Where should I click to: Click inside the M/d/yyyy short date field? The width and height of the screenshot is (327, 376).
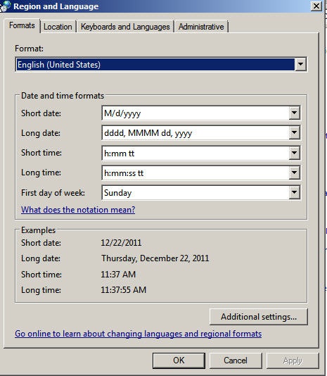click(x=195, y=113)
